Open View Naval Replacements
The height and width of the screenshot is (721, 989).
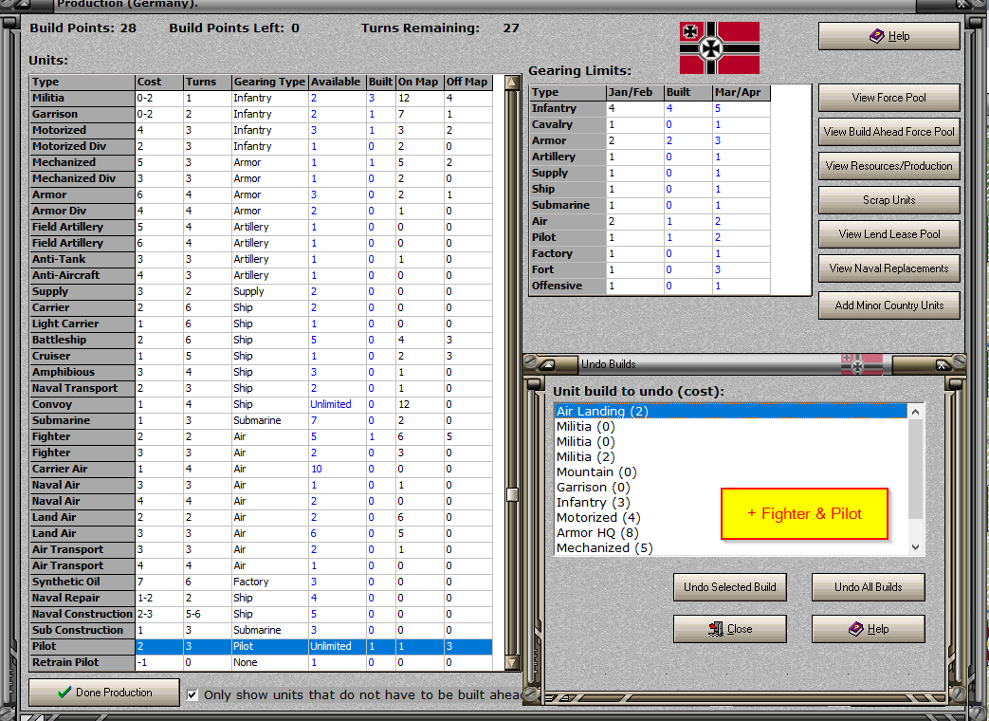click(889, 268)
